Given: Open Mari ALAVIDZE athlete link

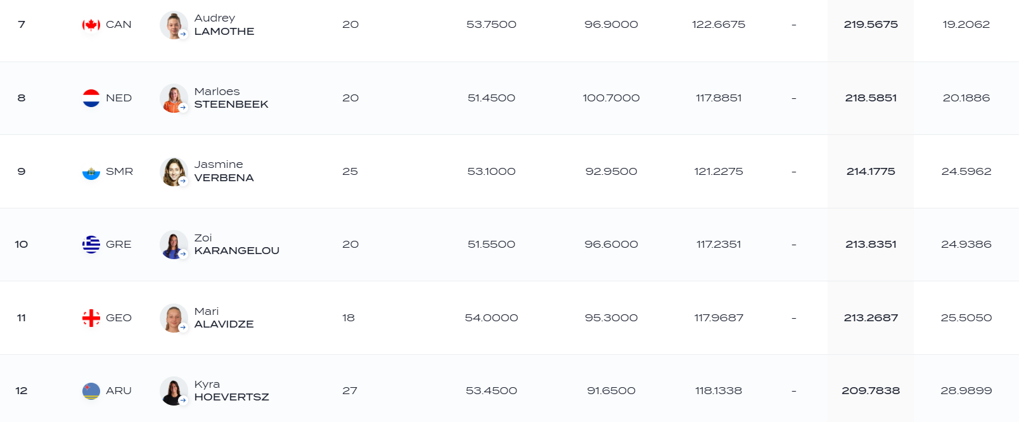Looking at the screenshot, I should tap(224, 318).
